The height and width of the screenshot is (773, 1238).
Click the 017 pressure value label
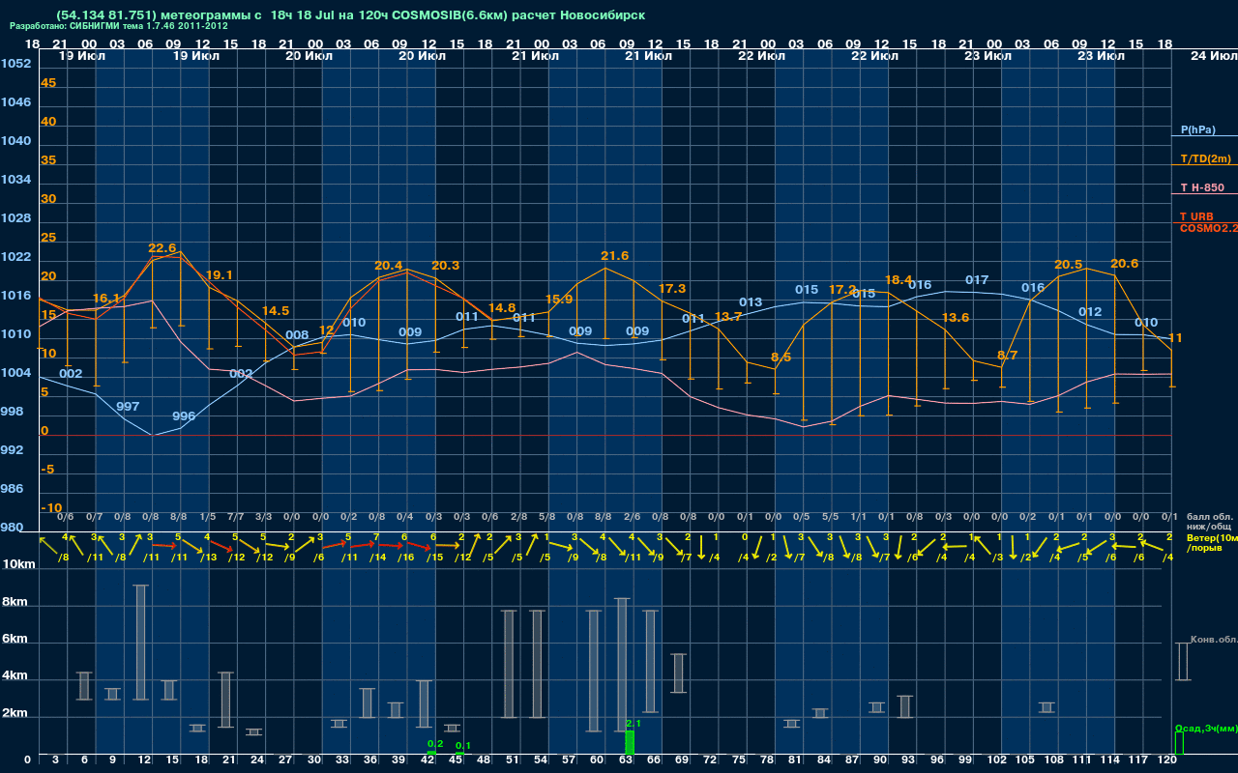(x=977, y=280)
